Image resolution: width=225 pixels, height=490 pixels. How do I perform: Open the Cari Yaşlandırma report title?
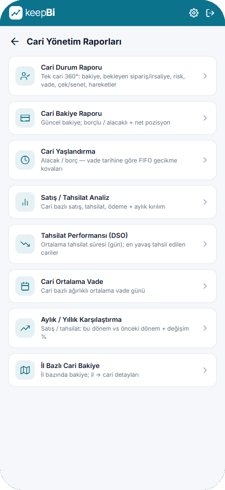(68, 152)
